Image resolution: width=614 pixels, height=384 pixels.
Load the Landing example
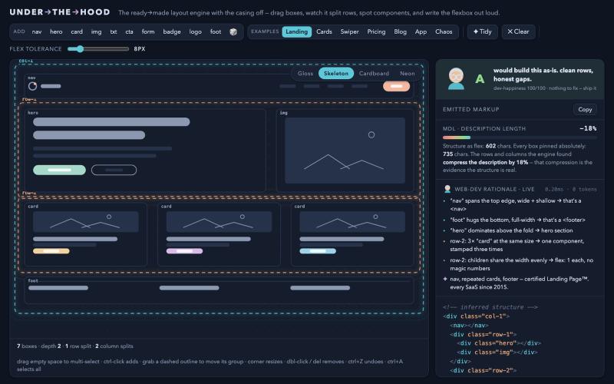[297, 31]
